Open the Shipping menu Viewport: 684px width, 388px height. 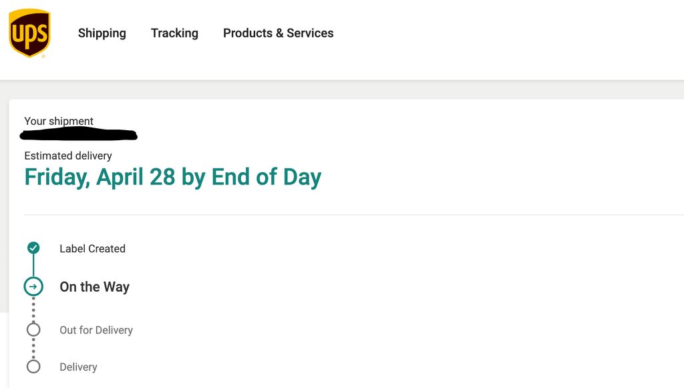click(x=102, y=33)
